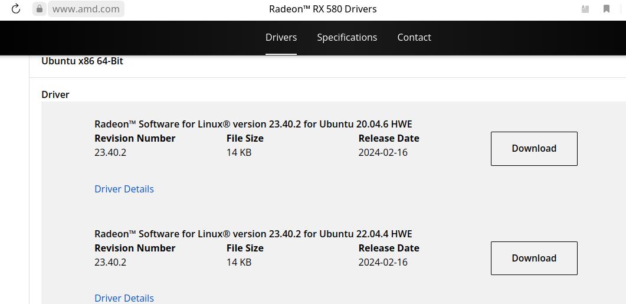The image size is (626, 304).
Task: Click the www.amd.com address field
Action: click(86, 9)
